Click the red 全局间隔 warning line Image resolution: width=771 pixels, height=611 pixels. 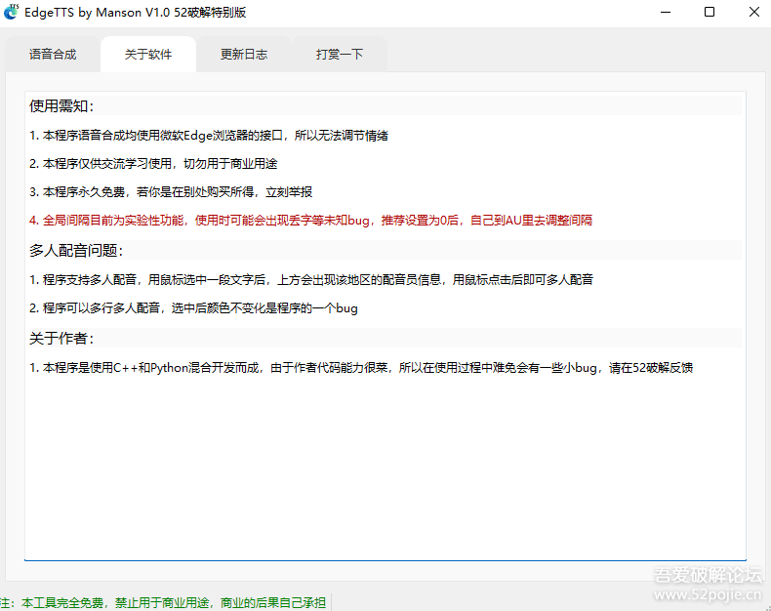click(310, 220)
